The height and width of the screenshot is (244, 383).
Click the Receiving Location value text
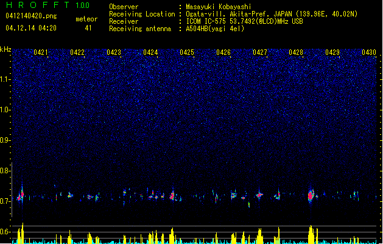(272, 14)
